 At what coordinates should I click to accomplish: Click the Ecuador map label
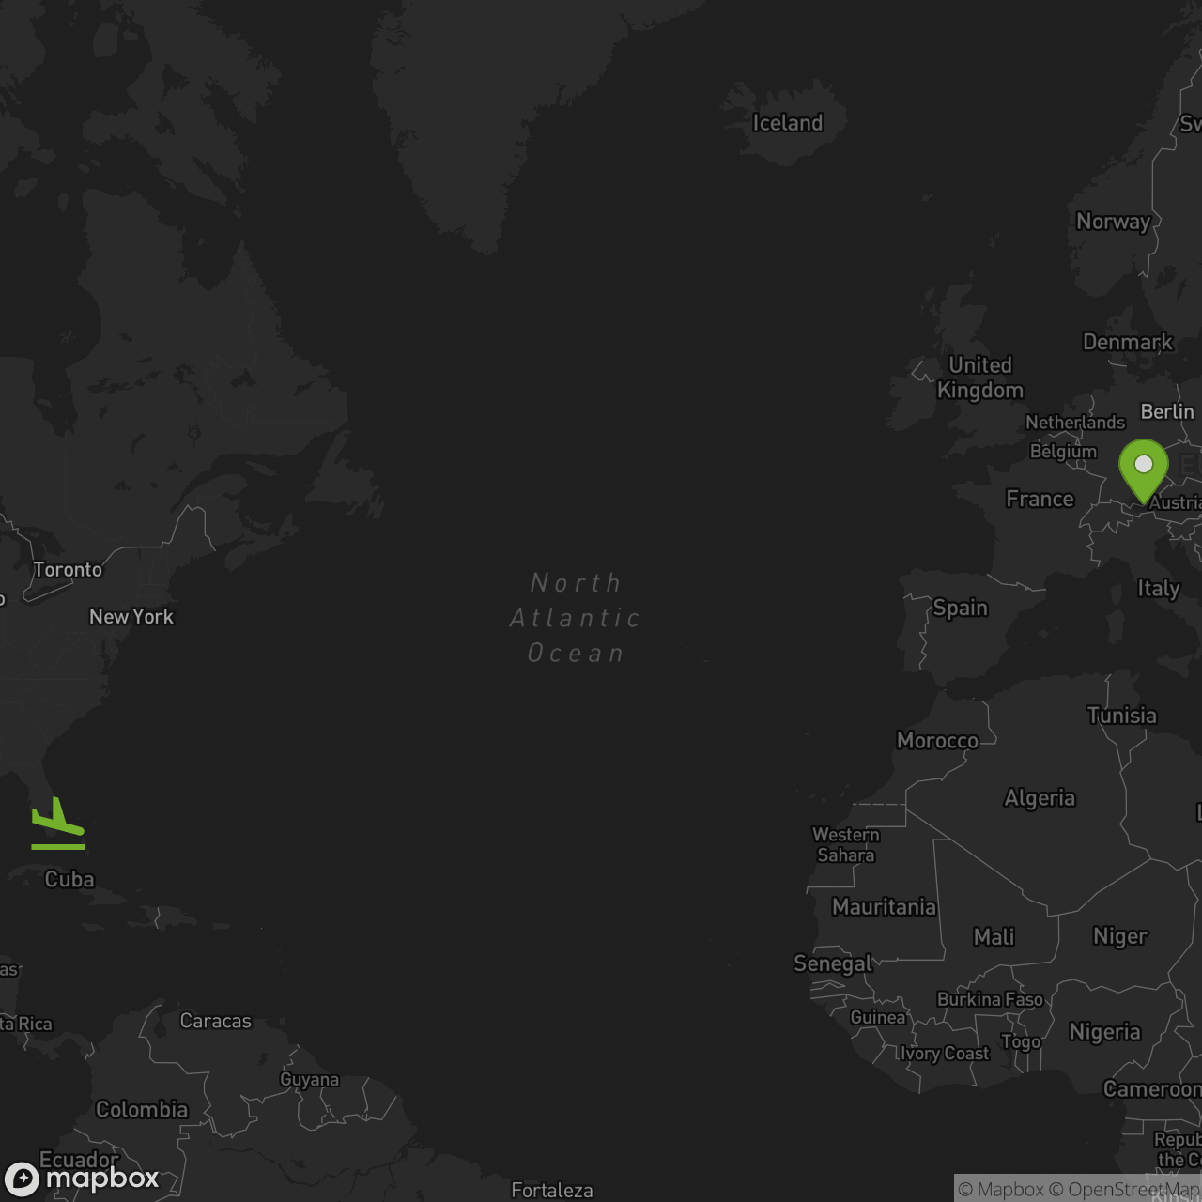(x=79, y=1160)
